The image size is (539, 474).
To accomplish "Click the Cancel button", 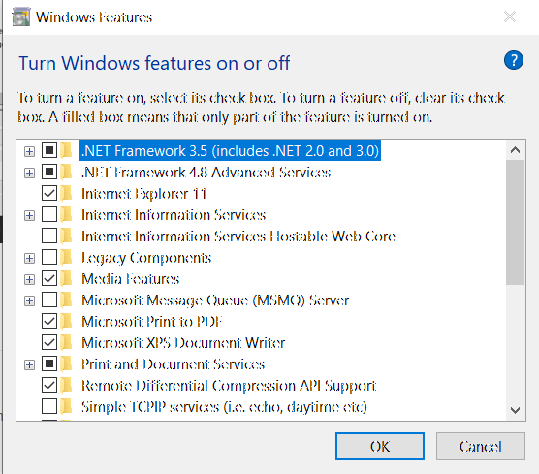I will (481, 446).
